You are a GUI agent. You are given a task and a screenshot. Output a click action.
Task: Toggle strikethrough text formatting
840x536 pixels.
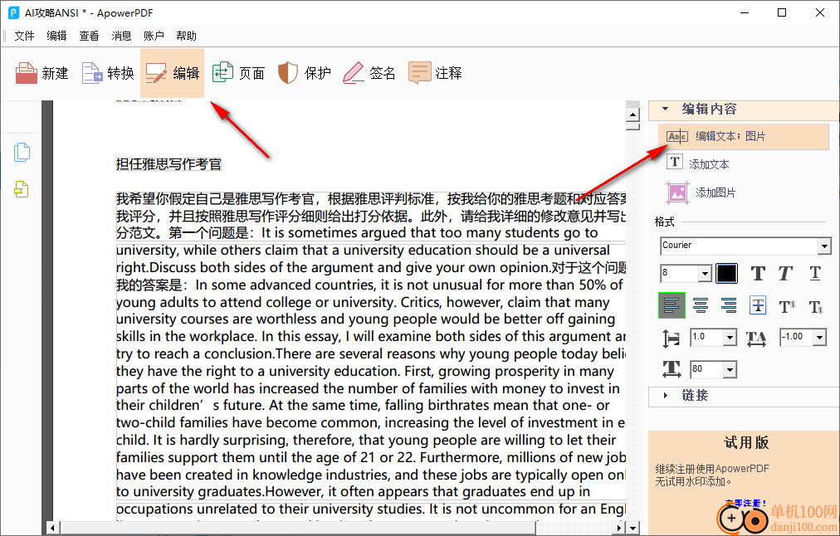[758, 305]
